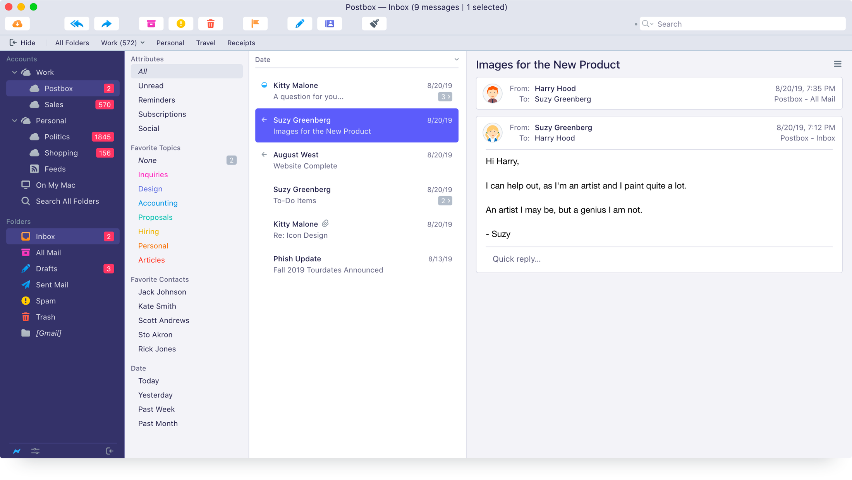Archive message with the pink archive icon

[x=151, y=24]
